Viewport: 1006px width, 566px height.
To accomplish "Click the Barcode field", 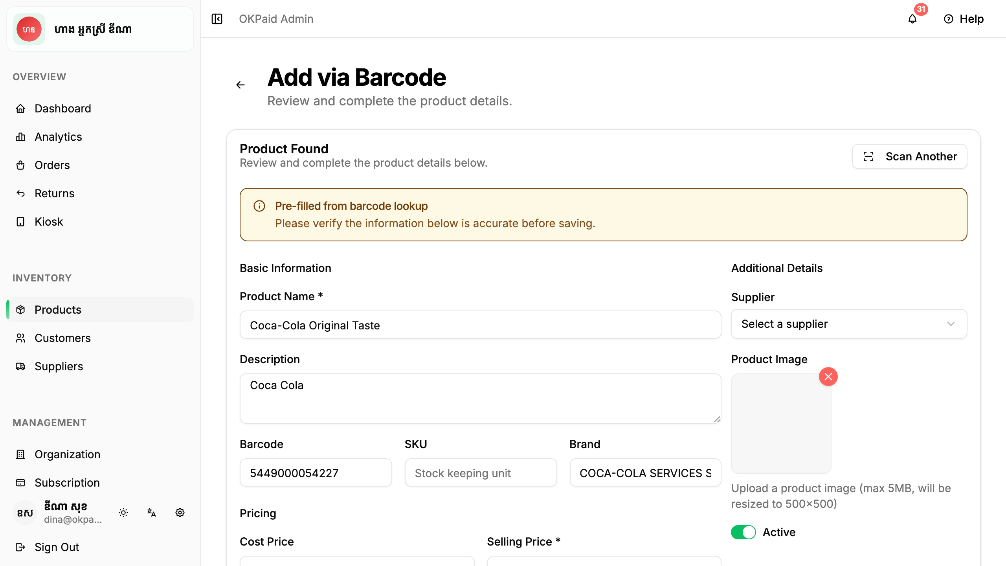I will tap(316, 473).
